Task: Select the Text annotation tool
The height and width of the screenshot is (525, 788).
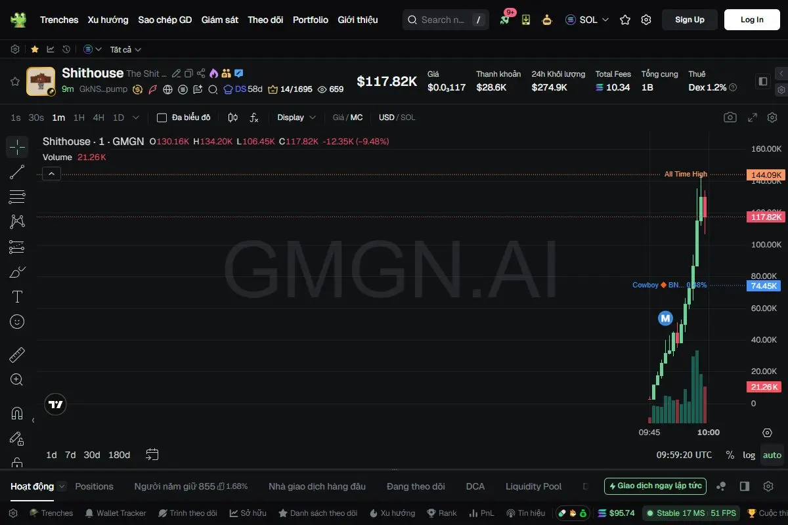Action: pyautogui.click(x=17, y=297)
